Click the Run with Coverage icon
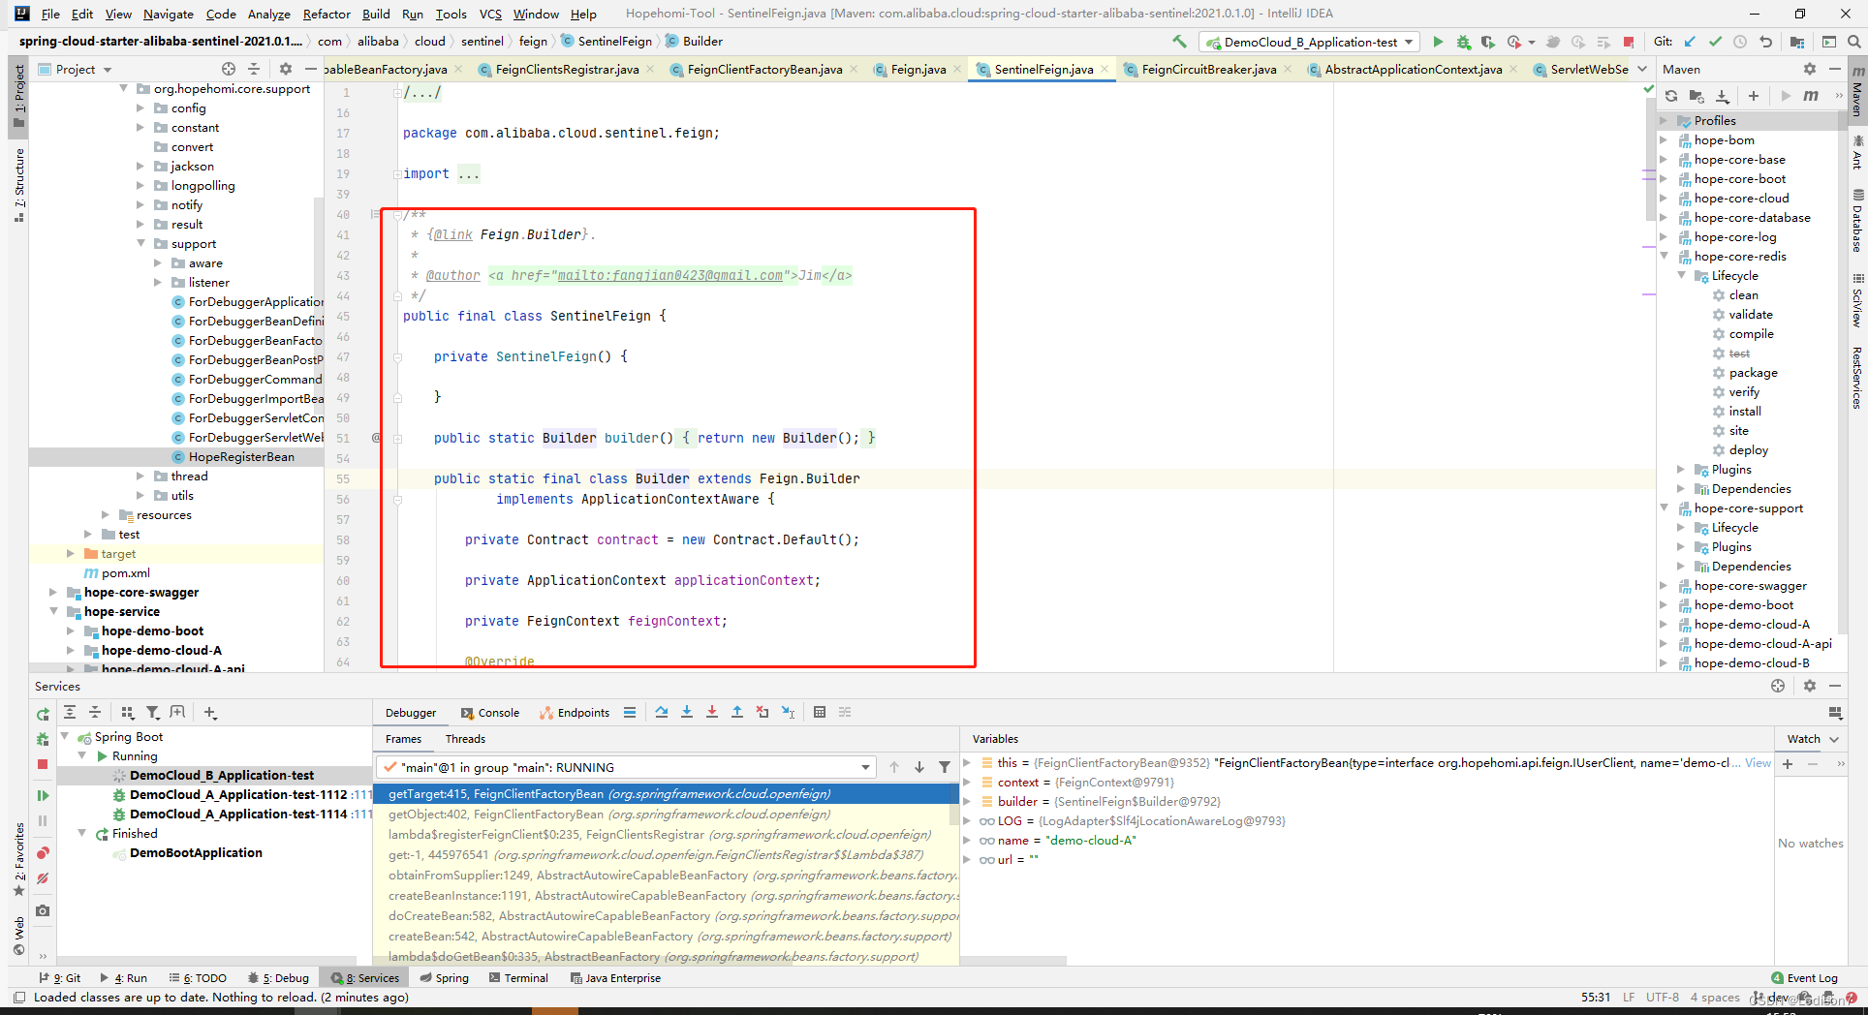 (1487, 42)
